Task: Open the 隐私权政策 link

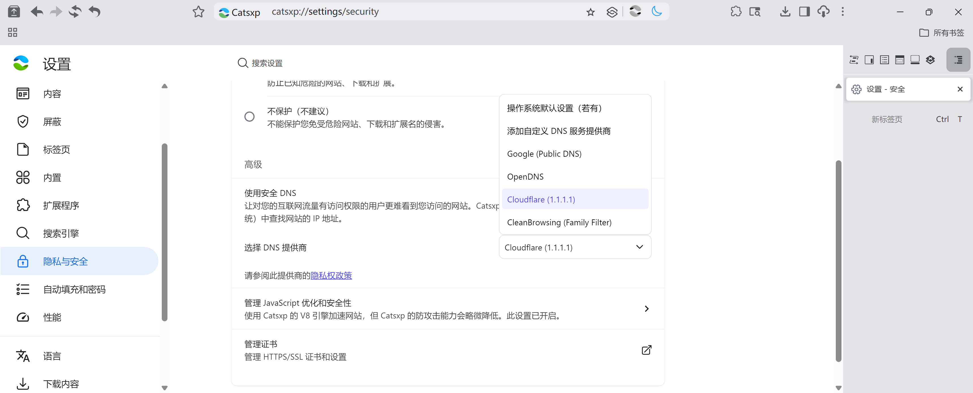Action: 331,275
